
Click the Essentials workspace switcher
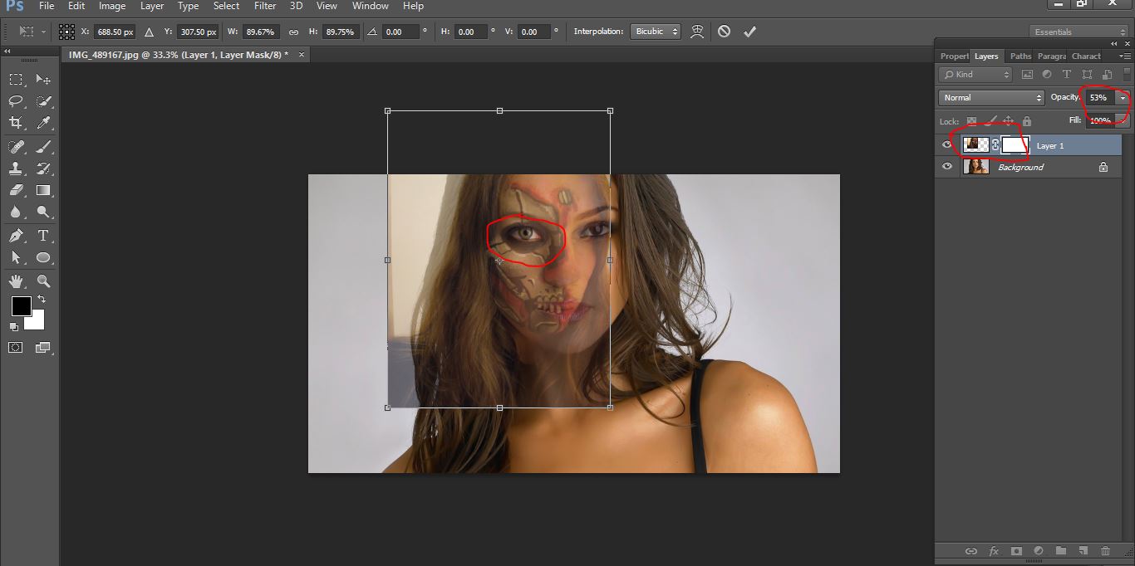pyautogui.click(x=1078, y=32)
